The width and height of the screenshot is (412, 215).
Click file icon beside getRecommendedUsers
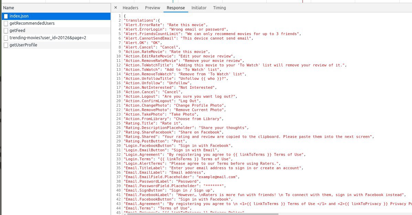(6, 23)
